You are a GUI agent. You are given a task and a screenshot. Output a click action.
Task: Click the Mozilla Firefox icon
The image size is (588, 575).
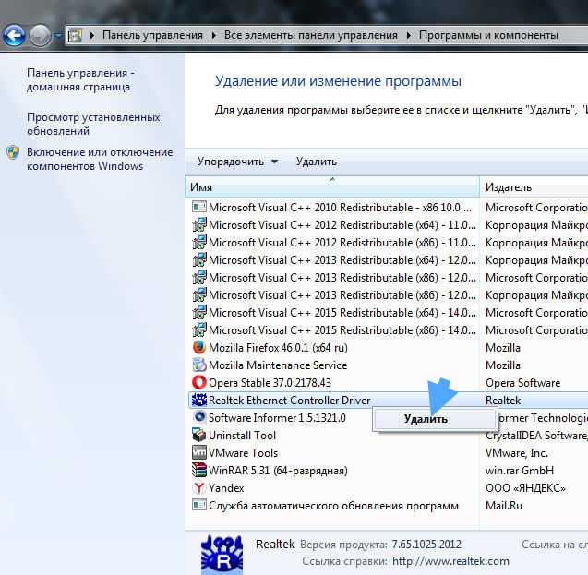[x=199, y=347]
